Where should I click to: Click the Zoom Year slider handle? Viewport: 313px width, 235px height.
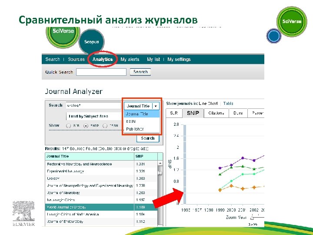[x=252, y=218]
